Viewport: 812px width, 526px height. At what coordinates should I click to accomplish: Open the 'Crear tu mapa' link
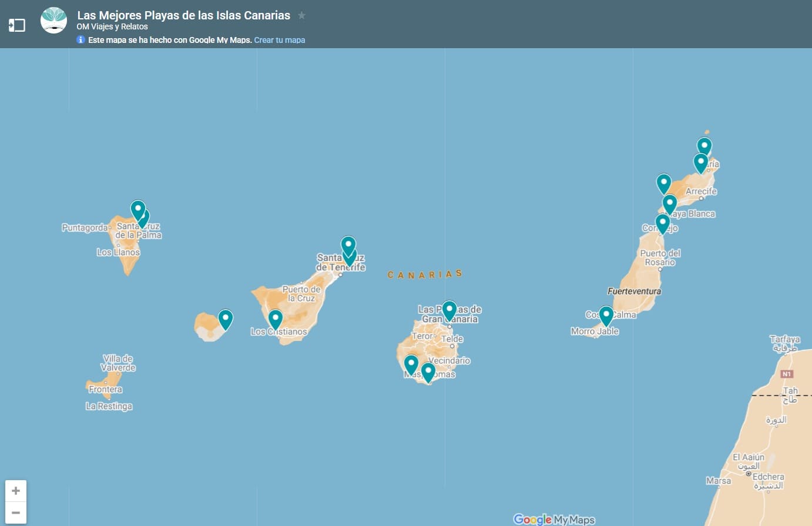pos(280,40)
